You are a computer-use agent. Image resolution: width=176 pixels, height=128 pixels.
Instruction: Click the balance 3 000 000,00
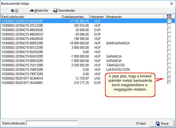point(80,48)
